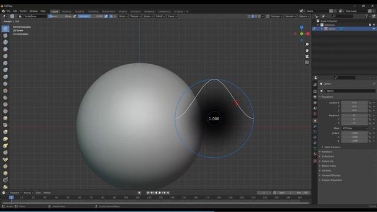Open Render properties tab
Image resolution: width=377 pixels, height=212 pixels.
pos(315,92)
